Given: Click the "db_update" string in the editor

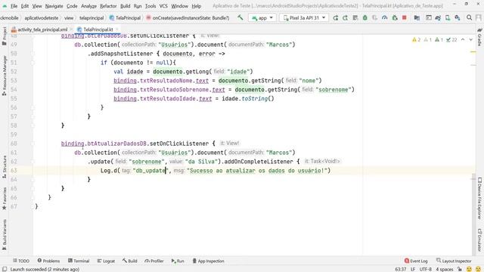Looking at the screenshot, I should [150, 171].
